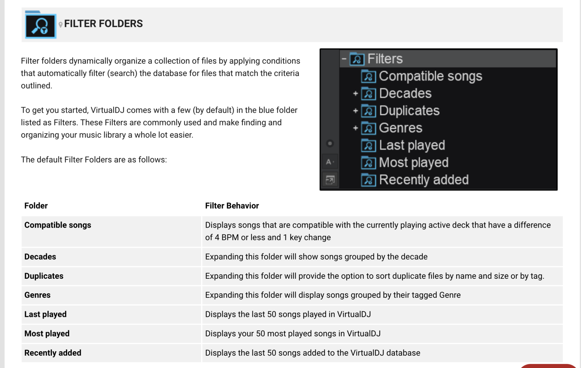Screen dimensions: 581x368
Task: Click the FILTER FOLDERS heading text
Action: point(103,24)
